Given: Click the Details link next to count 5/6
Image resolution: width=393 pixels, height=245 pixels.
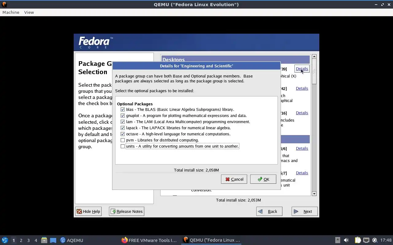Looking at the screenshot, I should (x=302, y=148).
